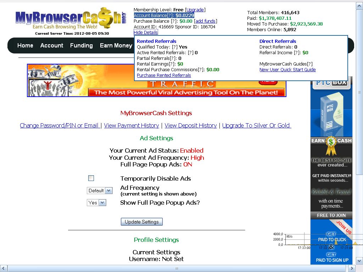Viewport: 363px width, 272px height.
Task: Click the Purchase Balance [?] help marker
Action: coord(174,21)
